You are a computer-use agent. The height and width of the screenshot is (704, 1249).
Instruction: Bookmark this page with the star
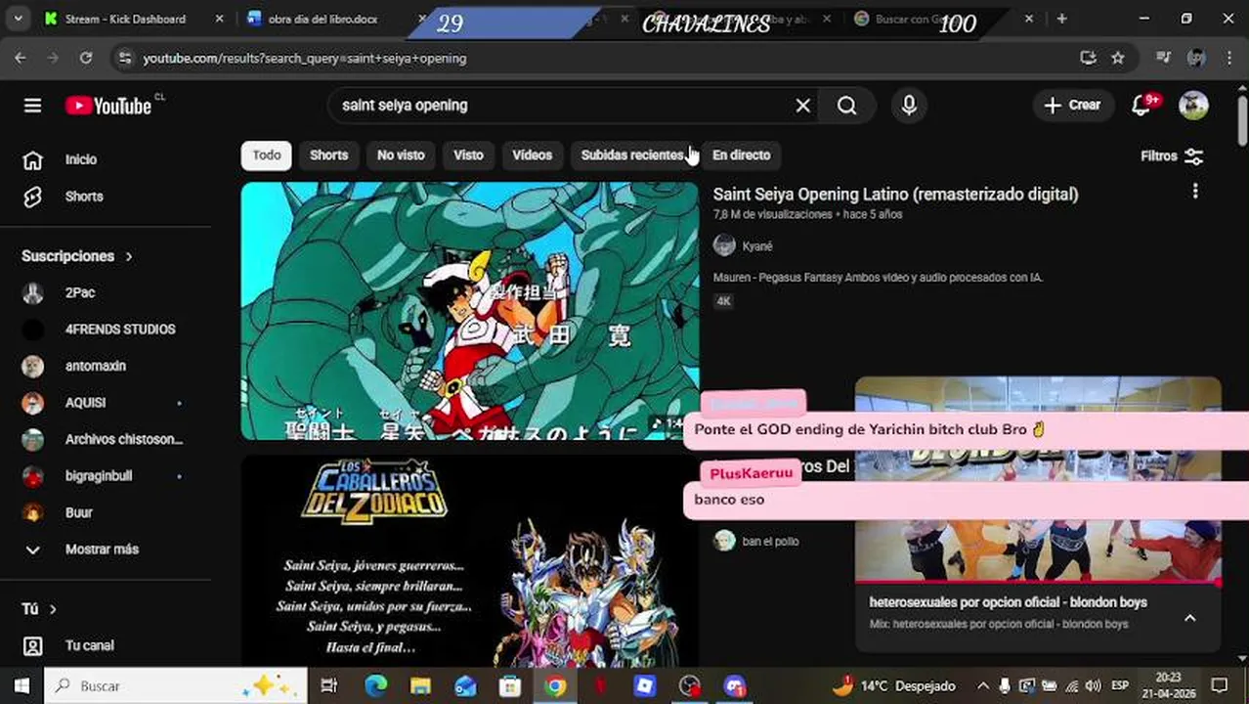[x=1118, y=59]
